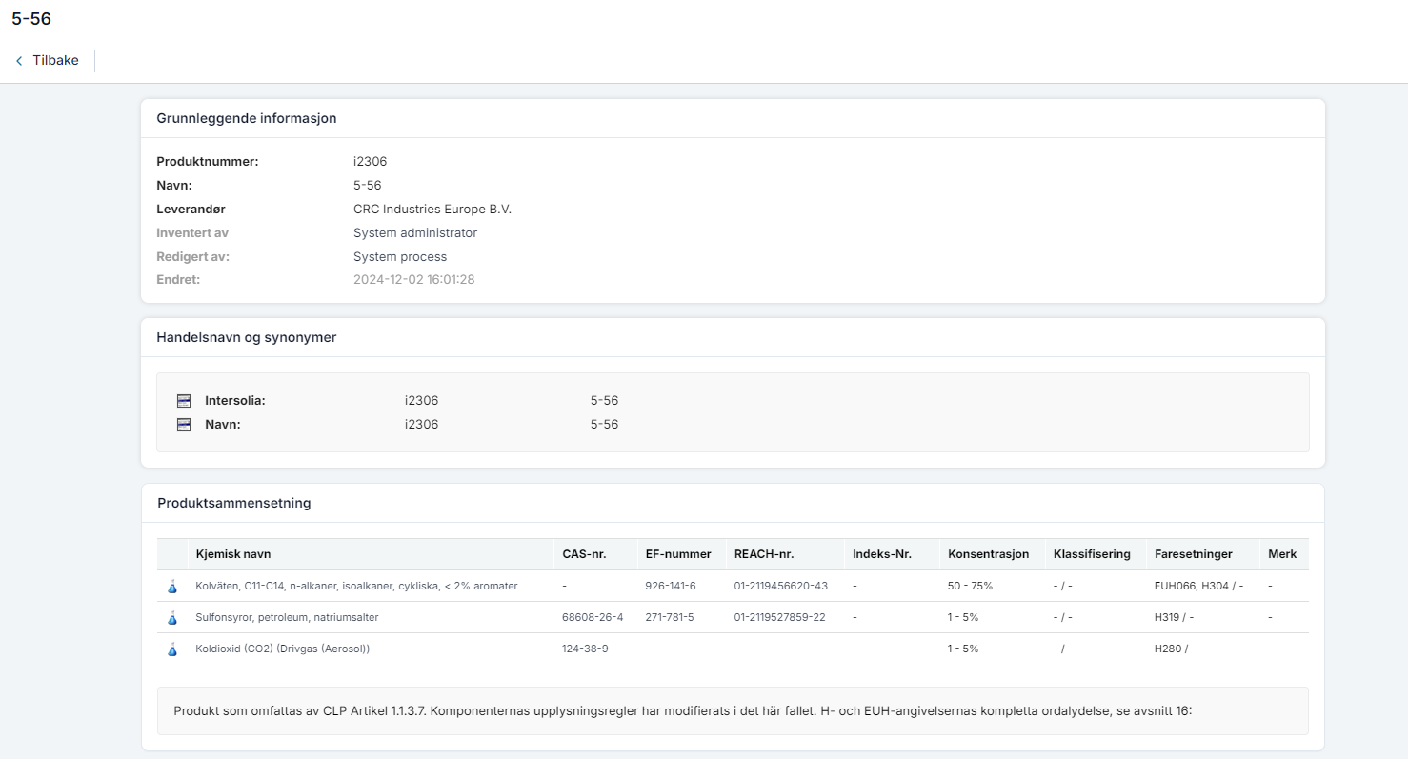Click hazard statement EUH066, H304 / -
The height and width of the screenshot is (759, 1408).
pyautogui.click(x=1198, y=587)
